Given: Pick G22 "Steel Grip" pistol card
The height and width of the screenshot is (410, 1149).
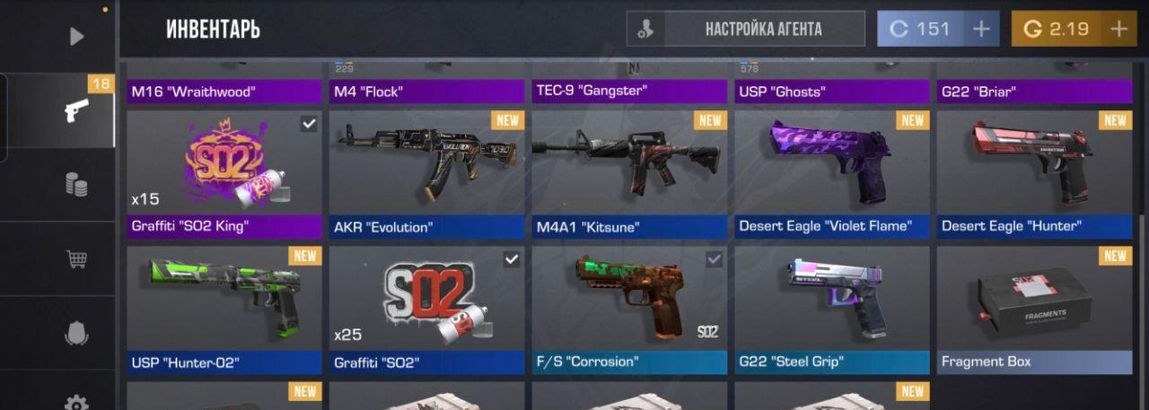Looking at the screenshot, I should 832,310.
